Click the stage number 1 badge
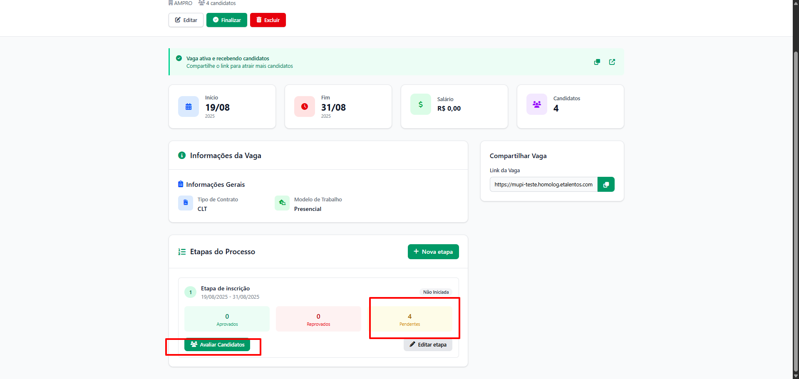The height and width of the screenshot is (379, 799). 191,292
